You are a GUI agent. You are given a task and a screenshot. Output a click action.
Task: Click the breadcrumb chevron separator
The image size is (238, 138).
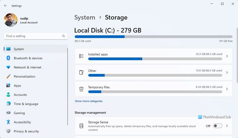[x=100, y=17]
